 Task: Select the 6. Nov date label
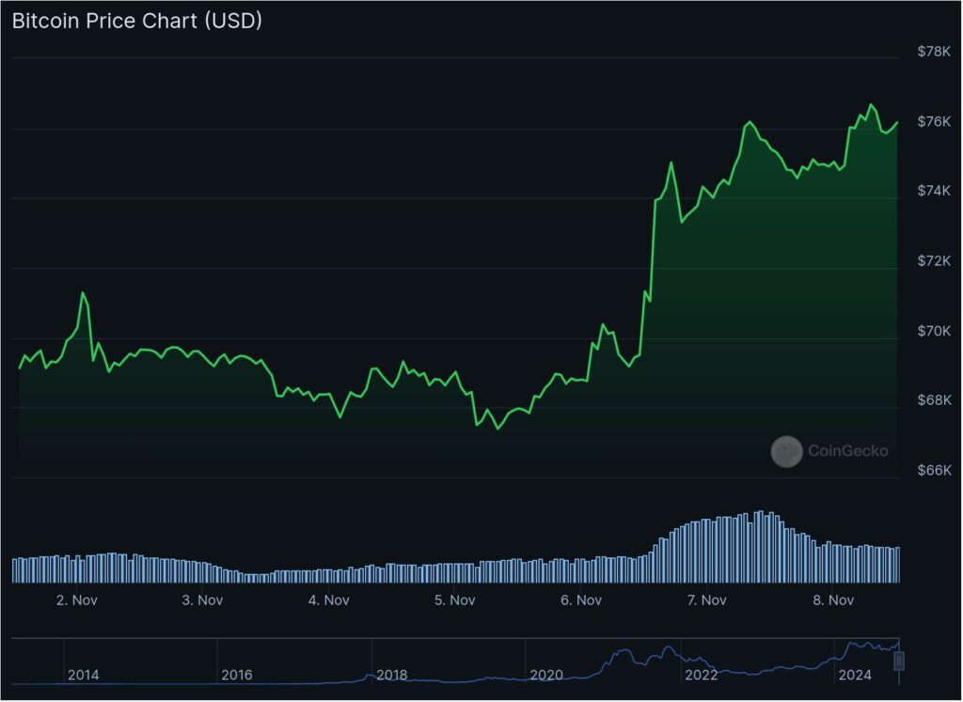(580, 600)
